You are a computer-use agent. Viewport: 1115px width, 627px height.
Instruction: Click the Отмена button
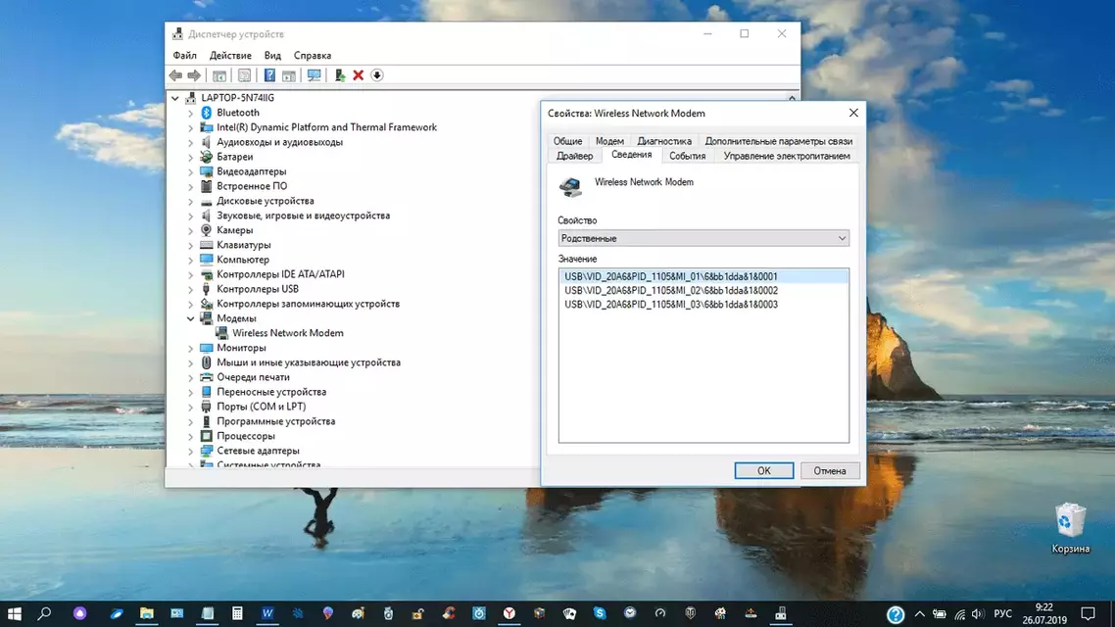(830, 470)
